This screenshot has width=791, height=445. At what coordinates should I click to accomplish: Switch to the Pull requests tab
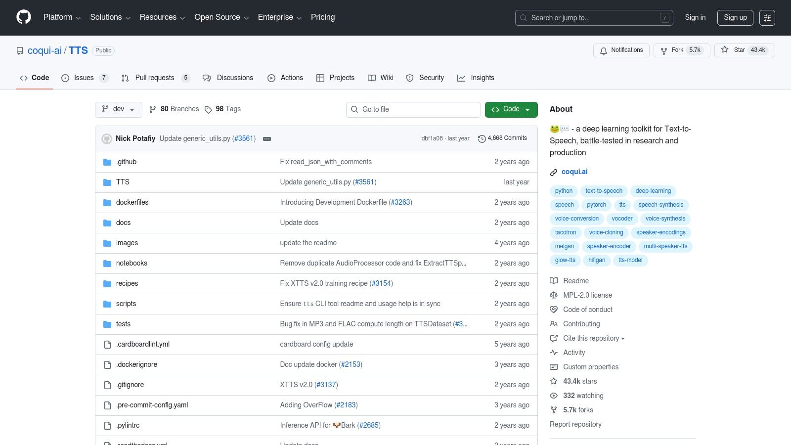tap(154, 78)
